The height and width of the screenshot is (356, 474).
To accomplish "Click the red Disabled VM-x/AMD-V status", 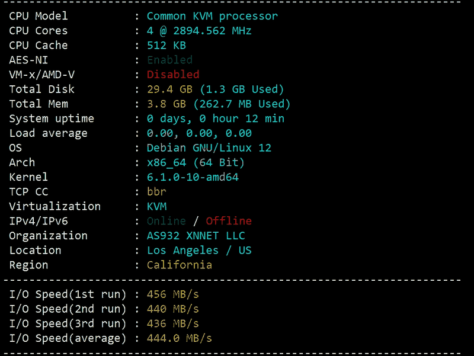I will 173,75.
